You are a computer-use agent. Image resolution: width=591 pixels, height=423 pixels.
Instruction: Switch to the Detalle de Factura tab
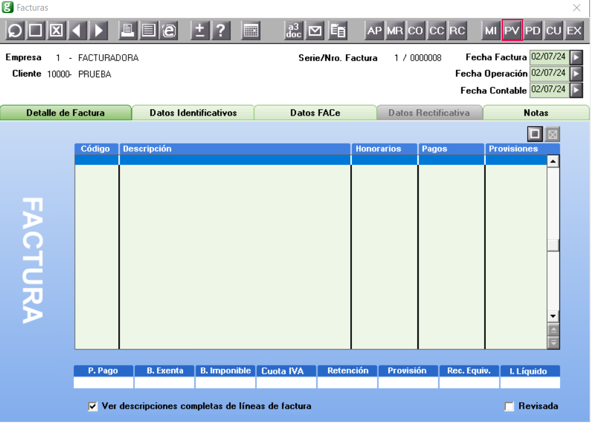coord(65,113)
